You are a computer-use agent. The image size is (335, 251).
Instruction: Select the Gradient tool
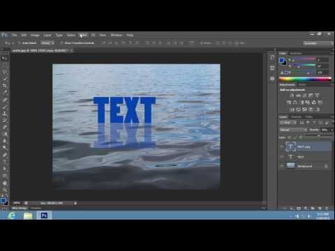(x=5, y=134)
